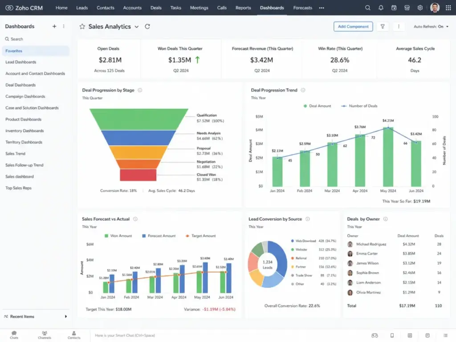The height and width of the screenshot is (342, 456).
Task: Open the notifications bell icon
Action: point(381,8)
